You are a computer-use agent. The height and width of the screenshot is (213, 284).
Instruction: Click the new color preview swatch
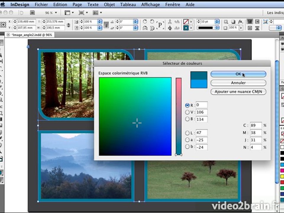[199, 75]
